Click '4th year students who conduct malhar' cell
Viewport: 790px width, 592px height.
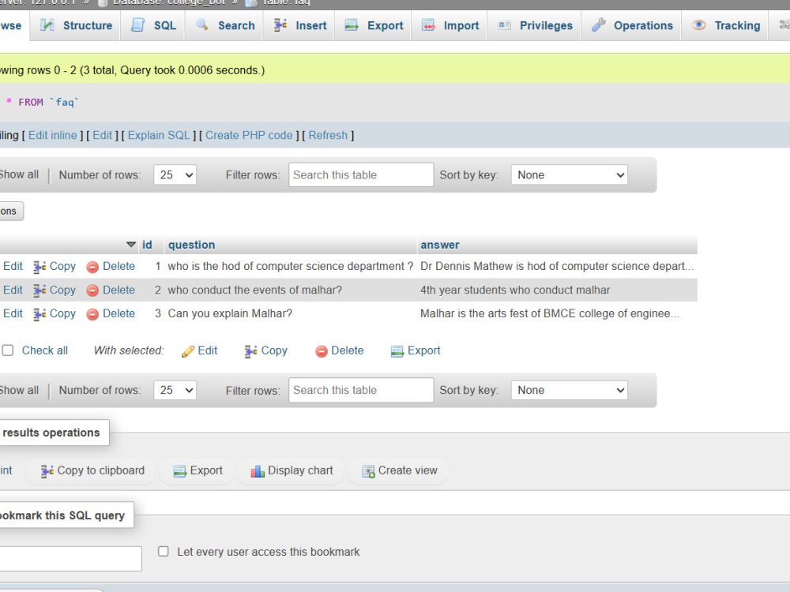[x=557, y=290]
